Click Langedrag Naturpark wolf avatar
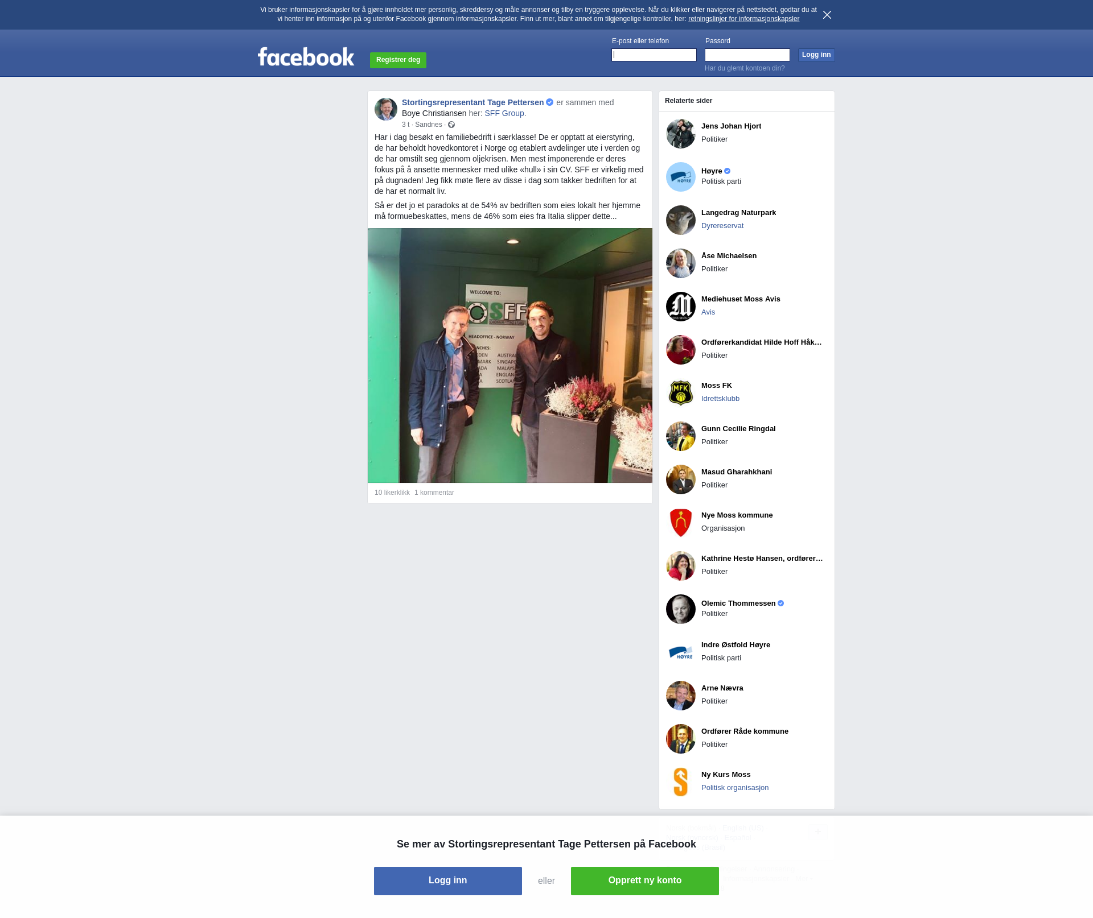 pos(681,220)
